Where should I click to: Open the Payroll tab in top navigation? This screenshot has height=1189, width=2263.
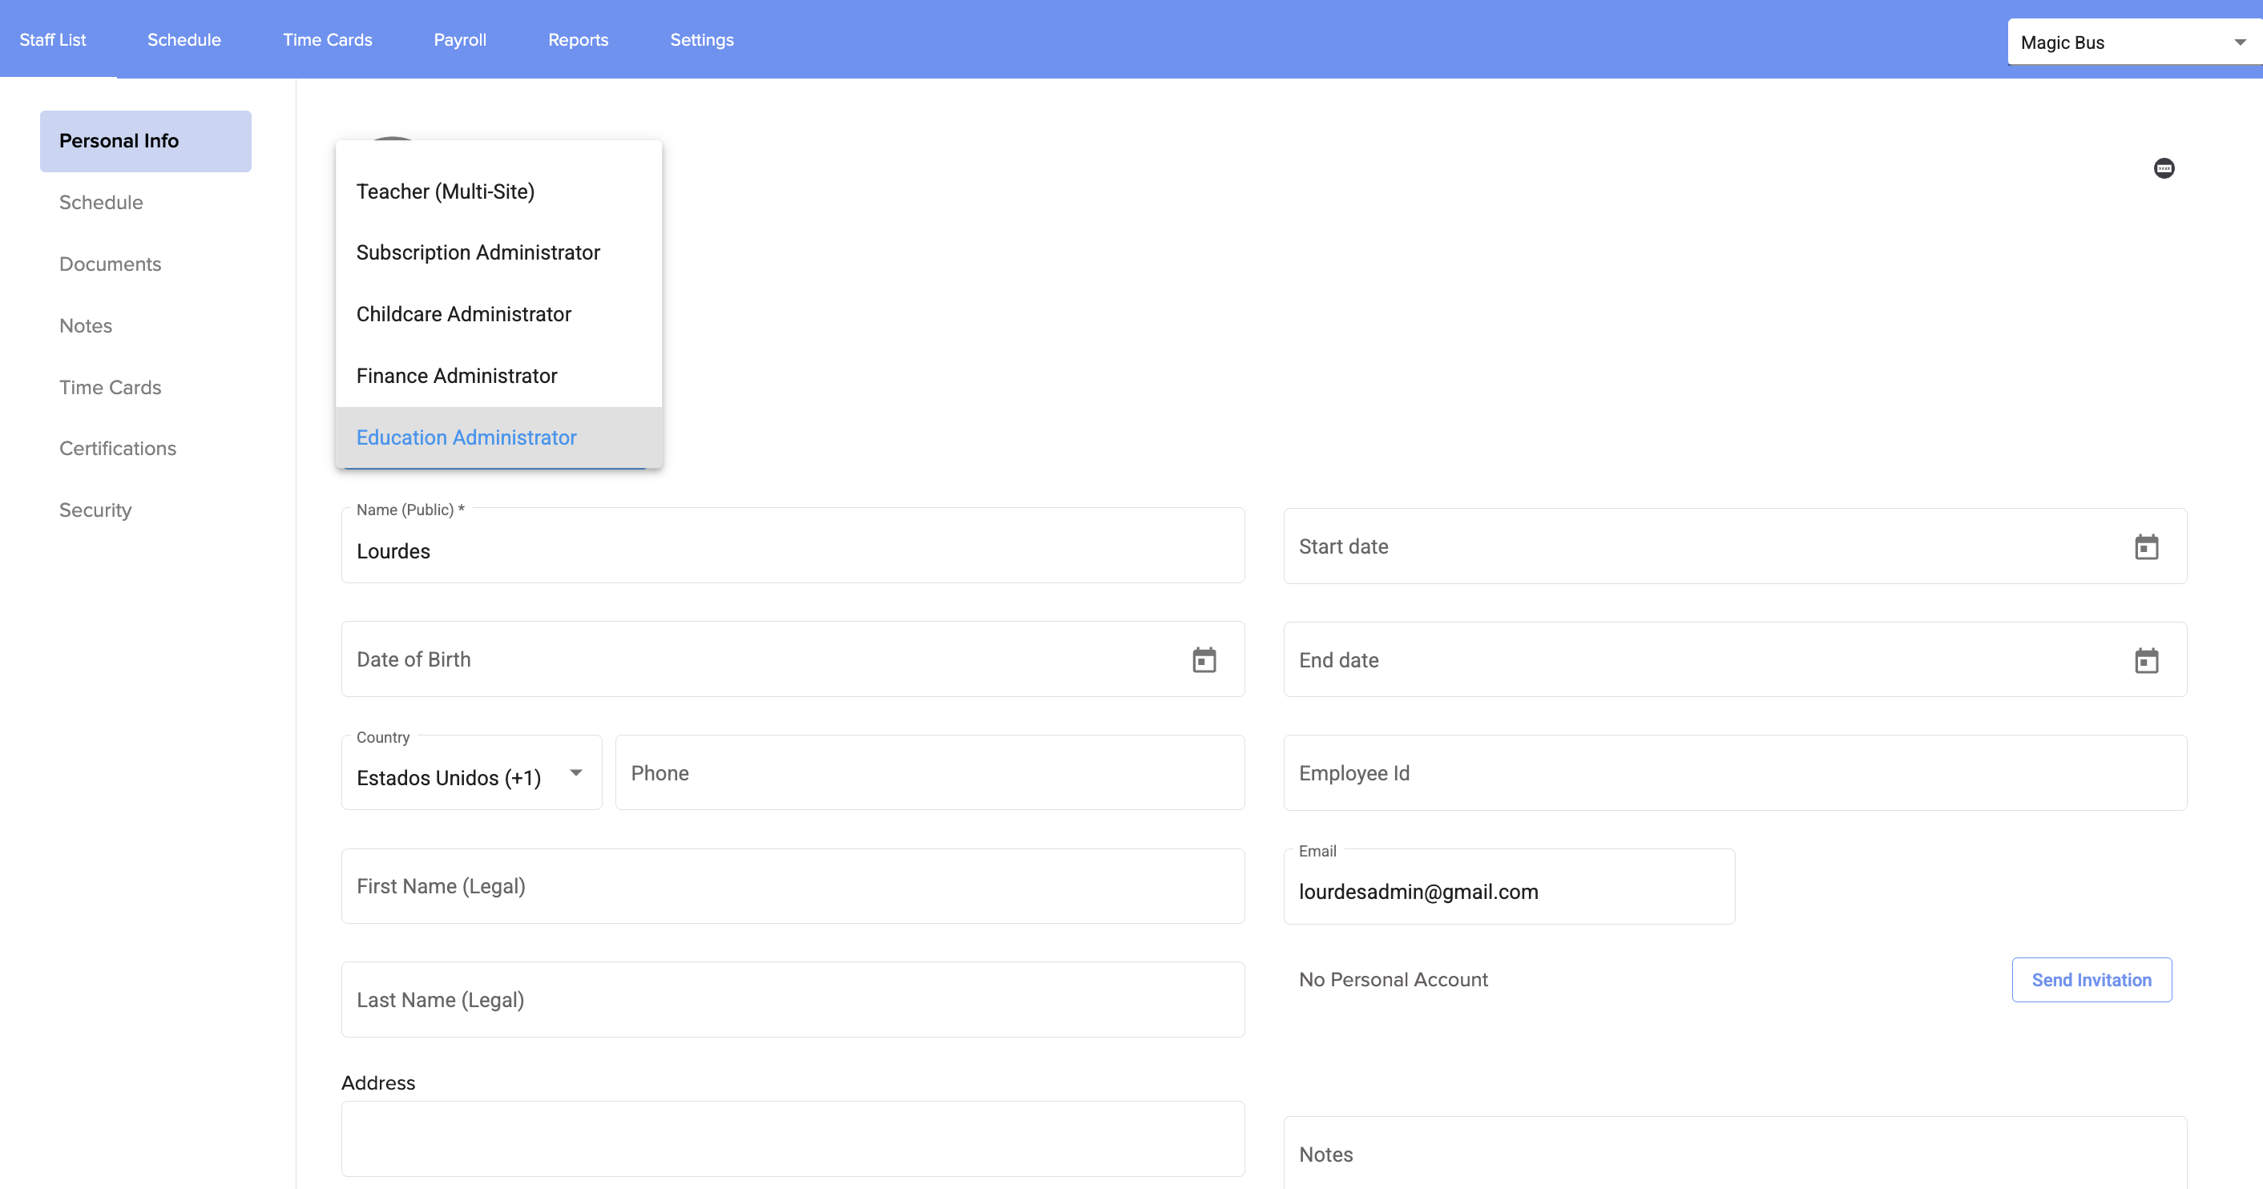(459, 39)
